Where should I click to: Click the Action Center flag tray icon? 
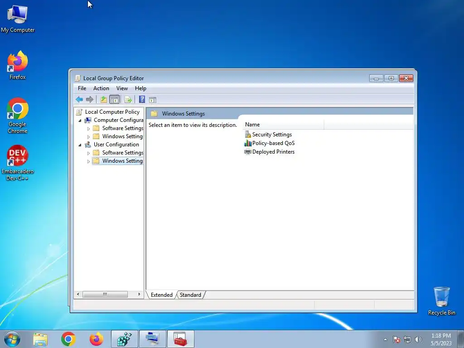click(396, 339)
